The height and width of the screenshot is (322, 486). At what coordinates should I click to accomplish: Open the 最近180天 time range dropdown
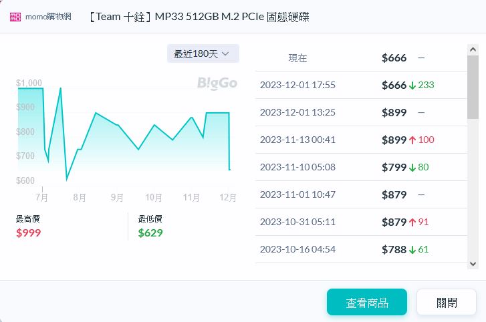(203, 53)
